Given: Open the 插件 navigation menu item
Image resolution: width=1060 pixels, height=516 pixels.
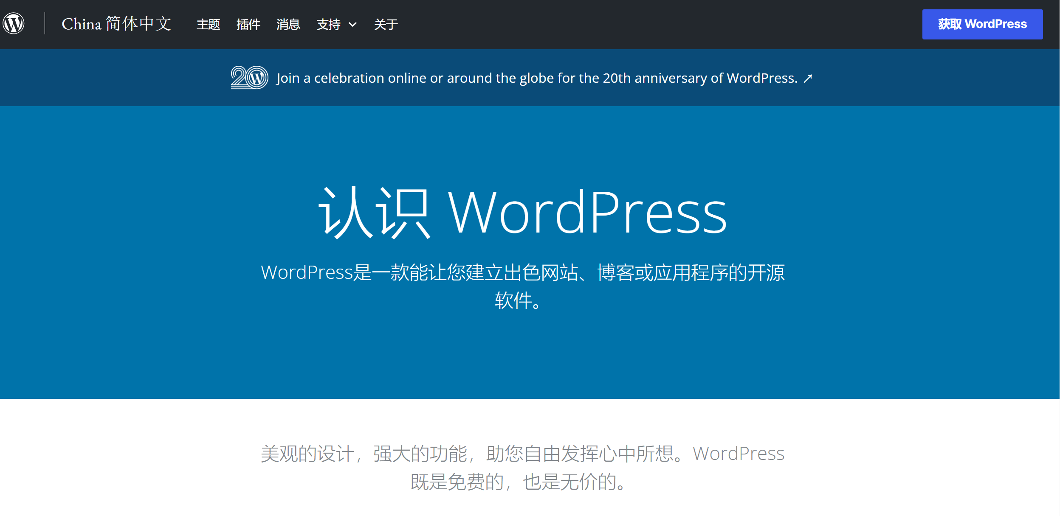Looking at the screenshot, I should coord(248,25).
